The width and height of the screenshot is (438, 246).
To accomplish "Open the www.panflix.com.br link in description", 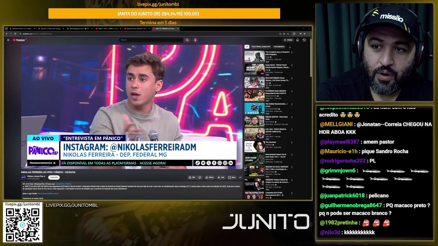I will click(48, 193).
